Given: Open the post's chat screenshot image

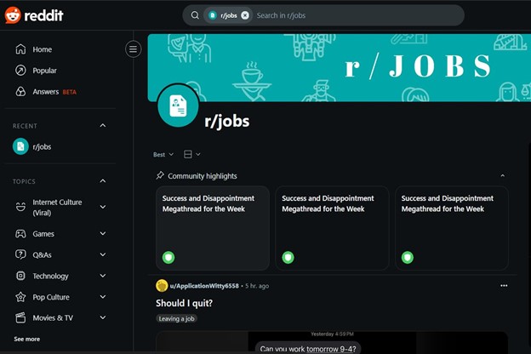Looking at the screenshot, I should pyautogui.click(x=332, y=342).
